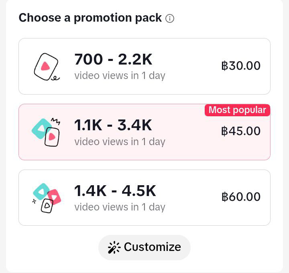Click the three stacked cards icon
The width and height of the screenshot is (289, 273).
[x=47, y=198]
